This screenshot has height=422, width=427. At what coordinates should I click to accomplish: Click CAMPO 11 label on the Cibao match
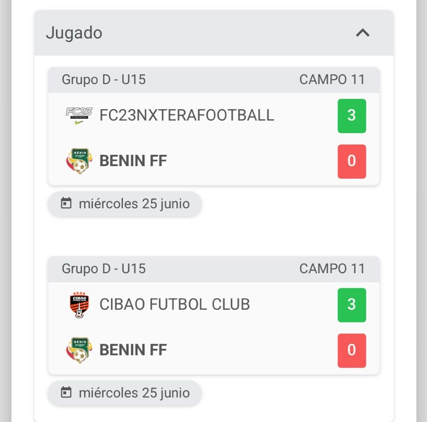pos(332,269)
